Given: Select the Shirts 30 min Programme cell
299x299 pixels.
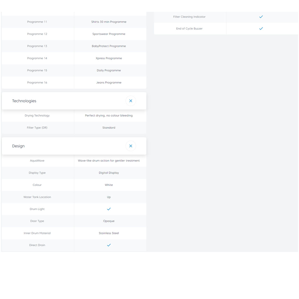Looking at the screenshot, I should (109, 22).
